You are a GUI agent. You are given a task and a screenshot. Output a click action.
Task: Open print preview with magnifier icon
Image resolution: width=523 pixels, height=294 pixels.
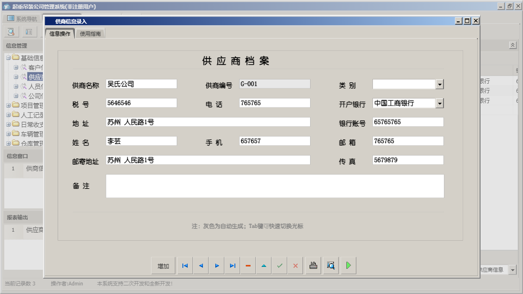click(x=331, y=265)
